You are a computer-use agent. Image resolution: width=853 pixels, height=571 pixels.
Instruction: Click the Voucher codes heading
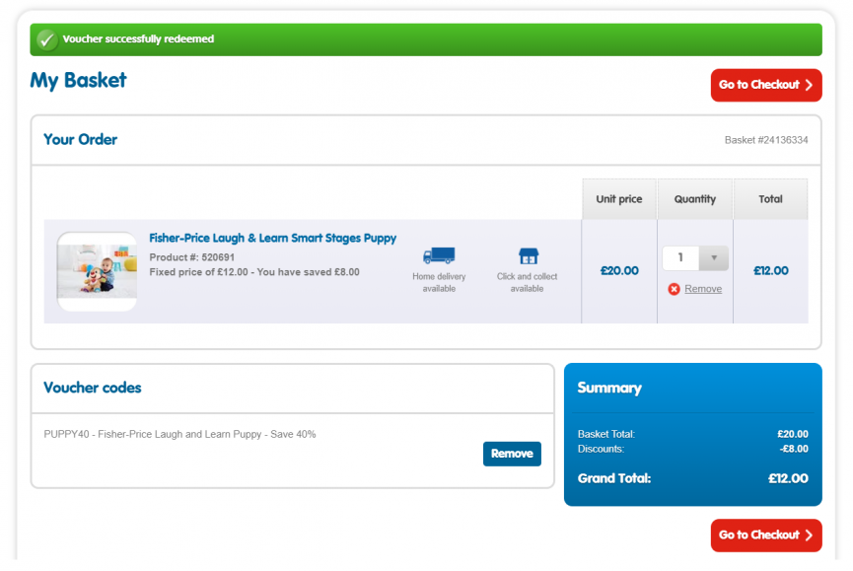(93, 388)
